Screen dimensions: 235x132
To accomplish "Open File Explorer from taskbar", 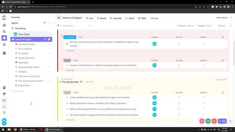I will pyautogui.click(x=9, y=129).
